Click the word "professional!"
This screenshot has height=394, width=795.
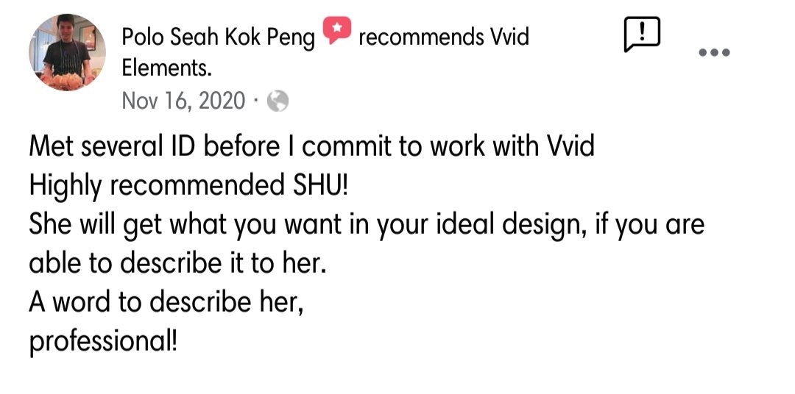tap(103, 342)
